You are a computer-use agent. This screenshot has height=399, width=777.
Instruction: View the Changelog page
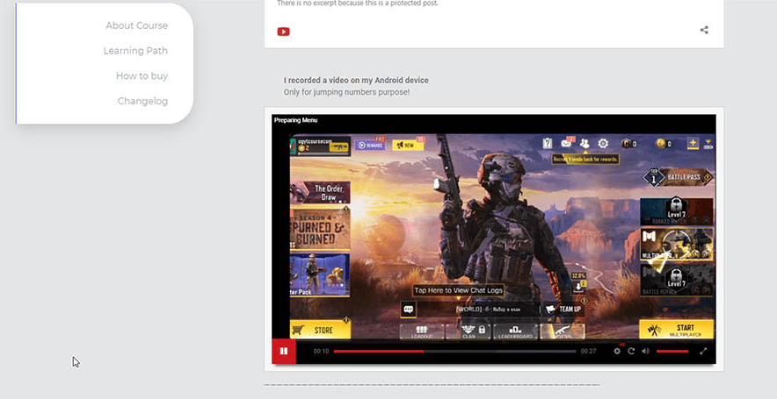coord(142,102)
